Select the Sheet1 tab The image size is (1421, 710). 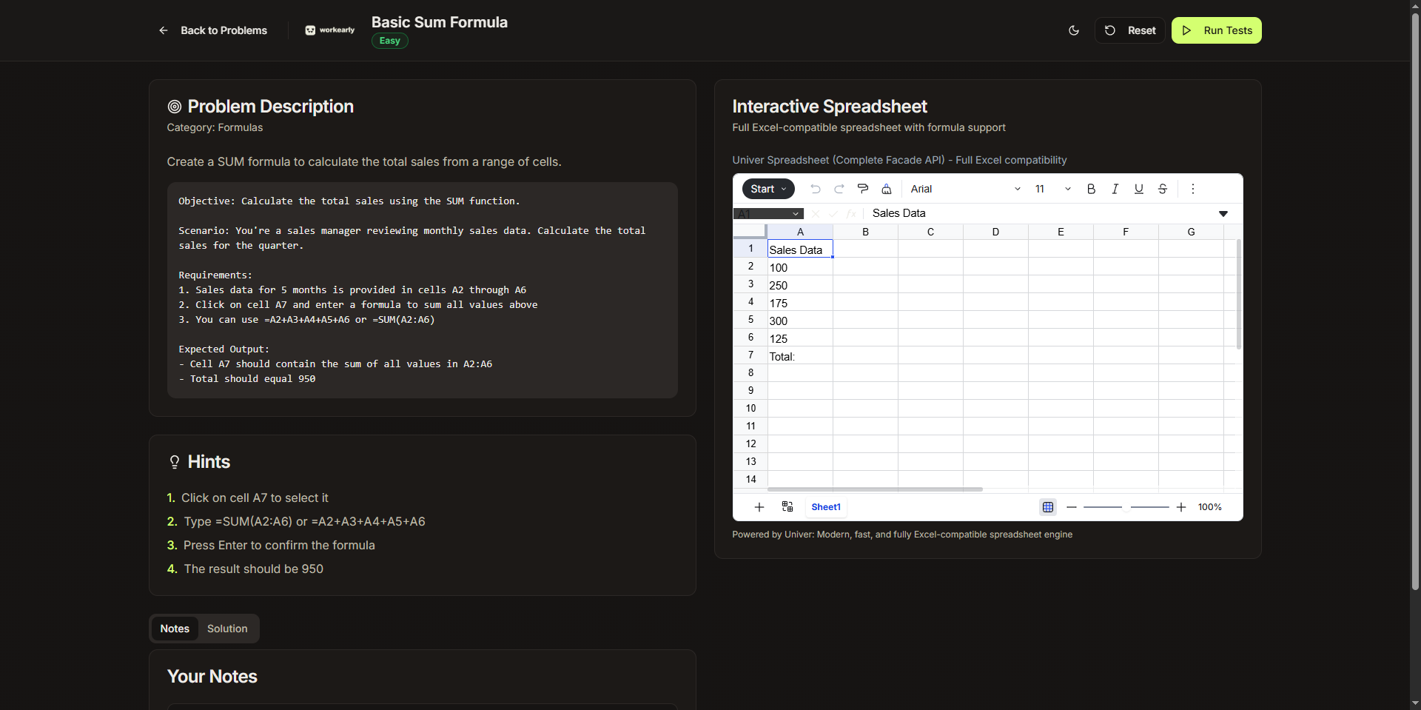coord(826,507)
